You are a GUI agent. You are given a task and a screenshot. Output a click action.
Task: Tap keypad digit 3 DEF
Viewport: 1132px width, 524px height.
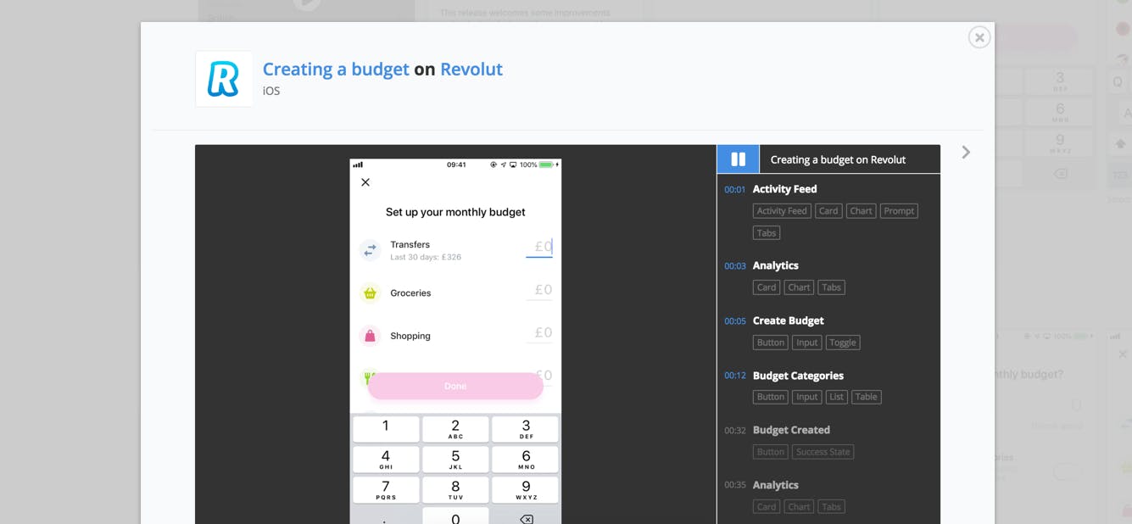(x=526, y=429)
